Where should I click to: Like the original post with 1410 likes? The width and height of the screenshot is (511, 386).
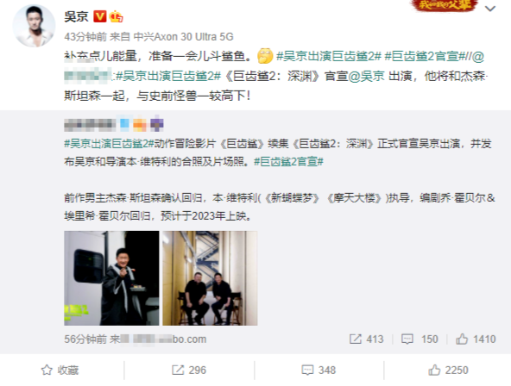coord(476,339)
